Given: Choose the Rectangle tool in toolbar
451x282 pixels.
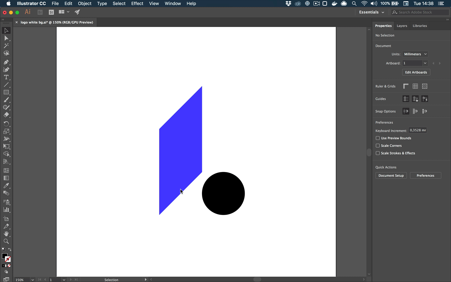Looking at the screenshot, I should pyautogui.click(x=6, y=92).
